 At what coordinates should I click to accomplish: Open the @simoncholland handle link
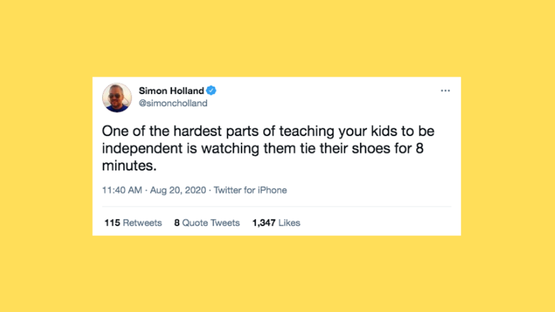point(173,103)
